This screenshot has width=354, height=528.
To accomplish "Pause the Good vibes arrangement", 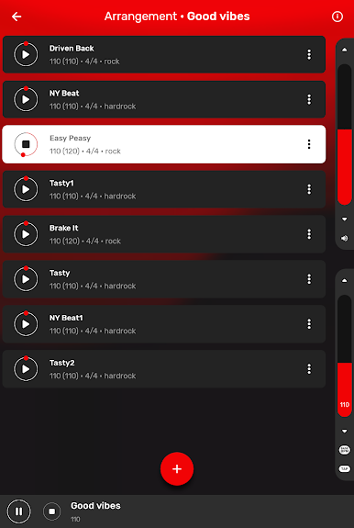I will pyautogui.click(x=19, y=511).
